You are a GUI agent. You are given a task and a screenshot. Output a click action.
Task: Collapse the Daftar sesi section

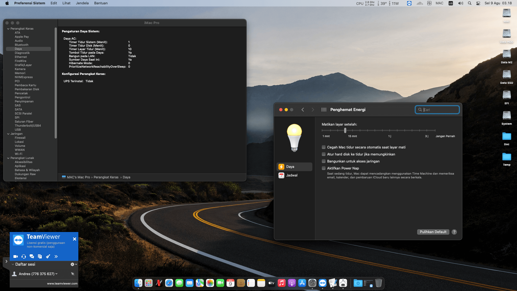point(13,265)
